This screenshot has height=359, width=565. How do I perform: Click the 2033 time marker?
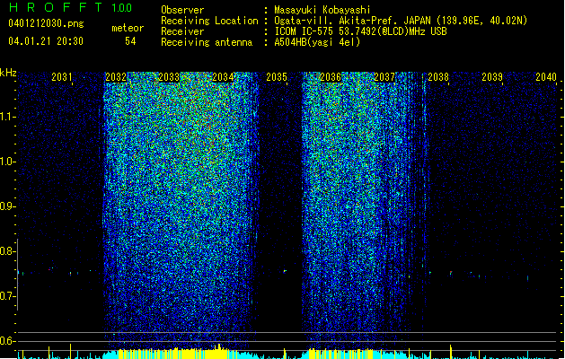[x=169, y=77]
